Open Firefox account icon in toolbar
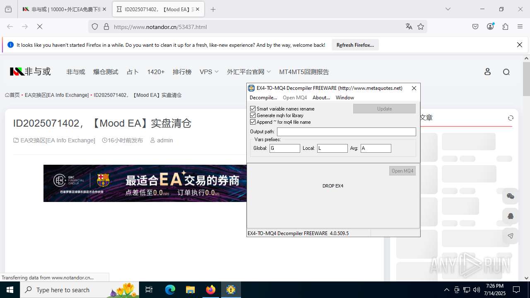 (490, 26)
